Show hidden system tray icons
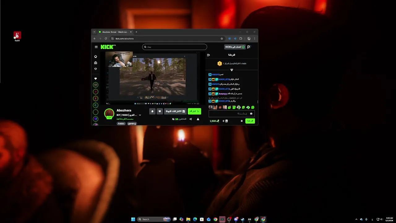This screenshot has width=396, height=223. click(x=356, y=219)
